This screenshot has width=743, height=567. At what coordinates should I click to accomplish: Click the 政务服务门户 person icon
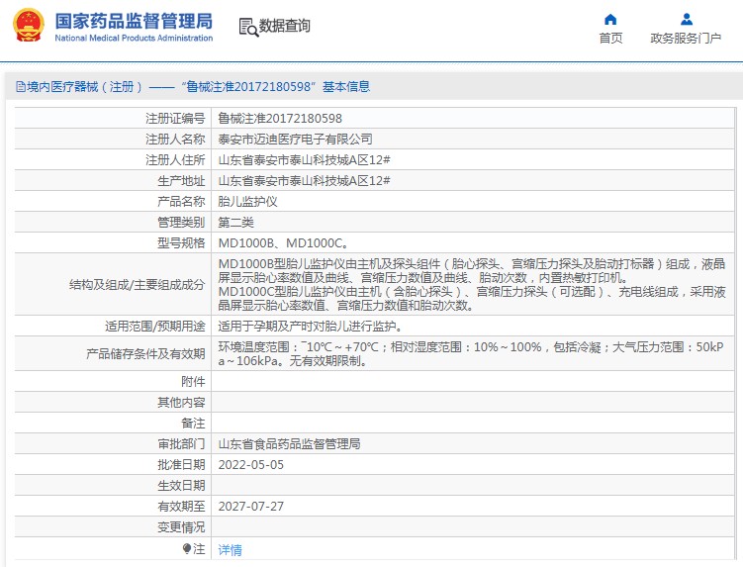(686, 19)
